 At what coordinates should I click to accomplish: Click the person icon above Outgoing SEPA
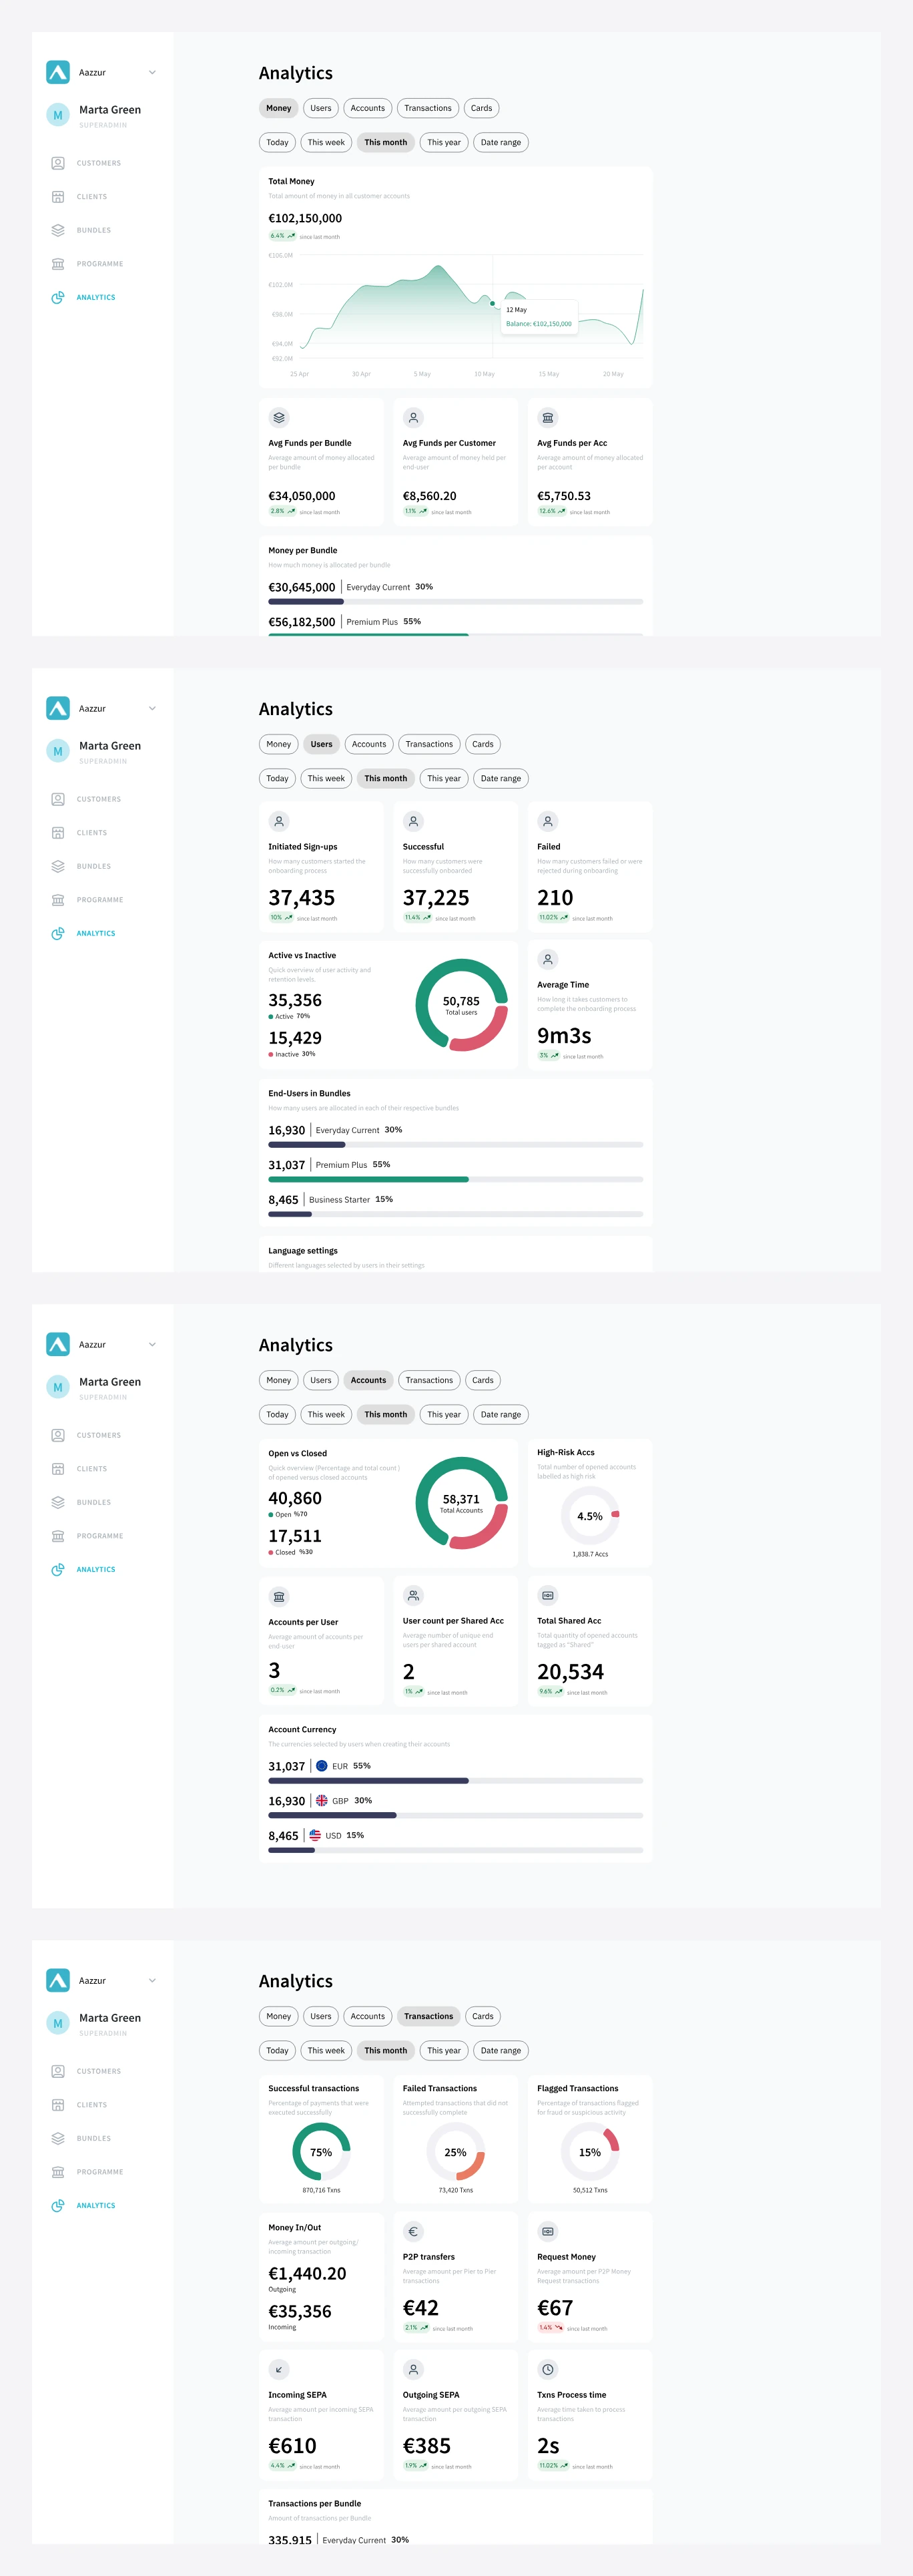[413, 2370]
